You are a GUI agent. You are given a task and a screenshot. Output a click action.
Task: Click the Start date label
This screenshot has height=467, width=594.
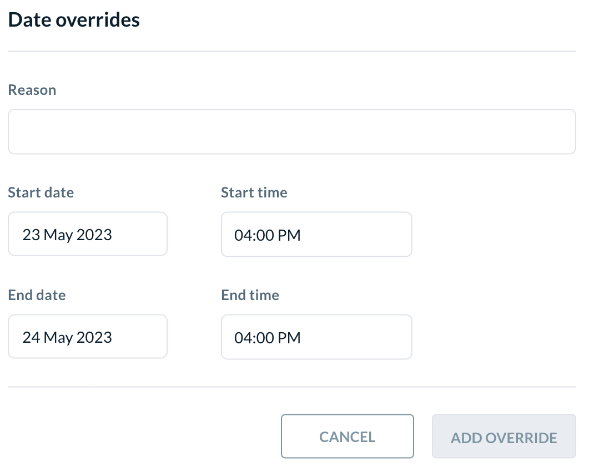point(41,192)
